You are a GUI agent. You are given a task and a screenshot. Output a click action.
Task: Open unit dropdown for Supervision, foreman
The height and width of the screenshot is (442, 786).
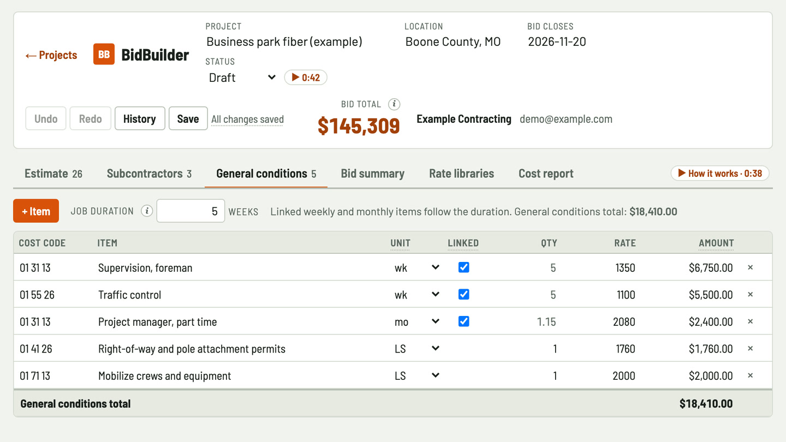click(x=416, y=267)
